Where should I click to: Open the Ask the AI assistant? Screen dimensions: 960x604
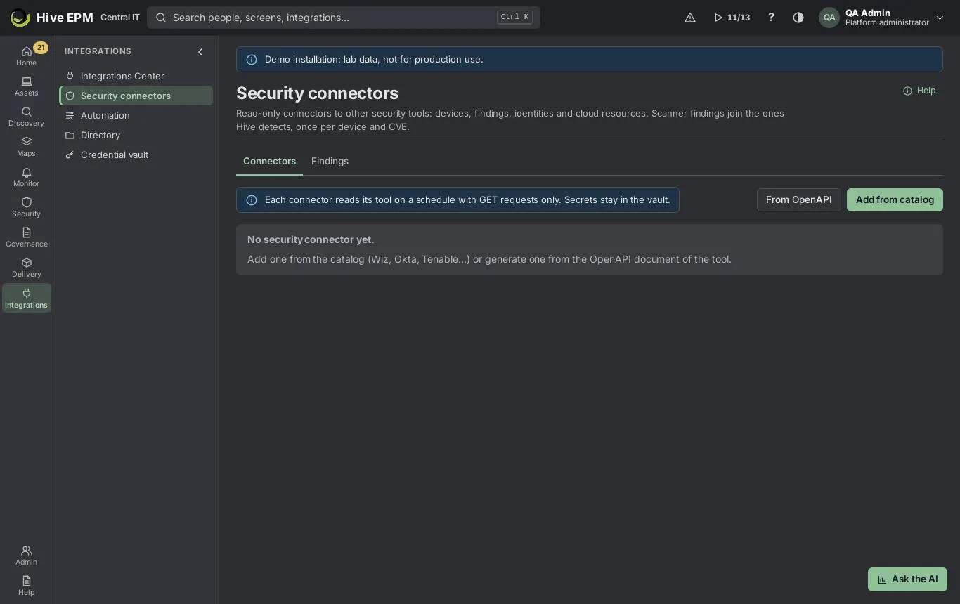coord(907,579)
